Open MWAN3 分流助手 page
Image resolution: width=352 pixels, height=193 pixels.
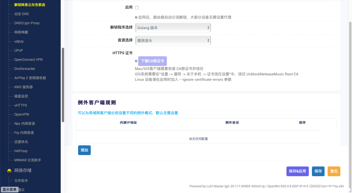[x=28, y=160]
